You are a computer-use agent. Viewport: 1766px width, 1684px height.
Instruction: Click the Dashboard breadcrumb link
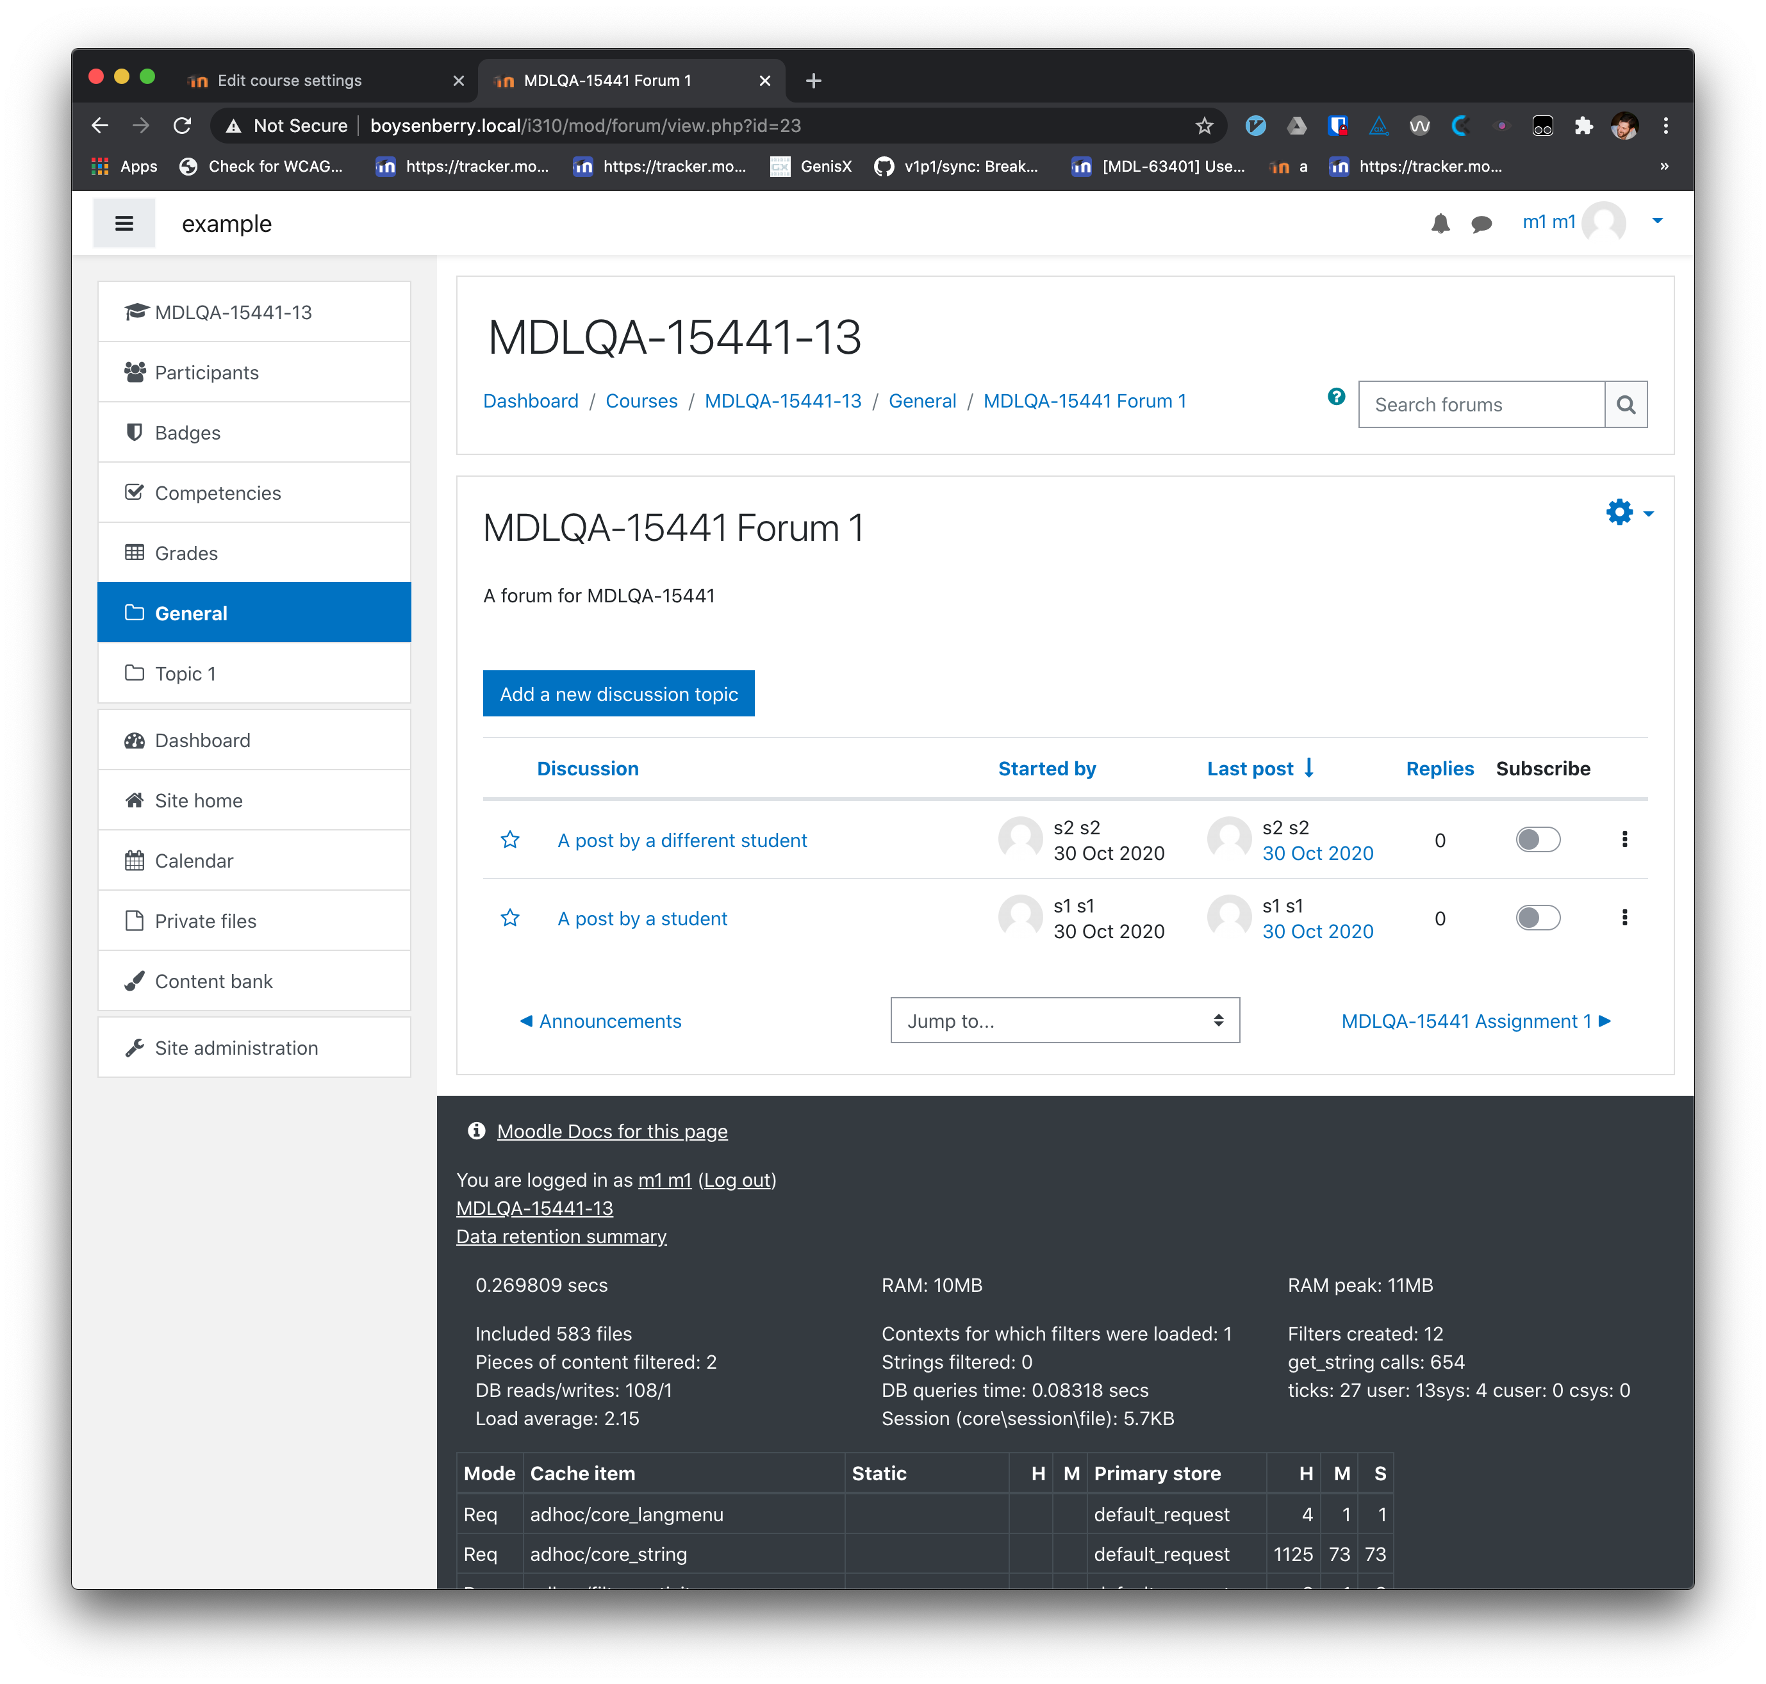click(x=531, y=401)
